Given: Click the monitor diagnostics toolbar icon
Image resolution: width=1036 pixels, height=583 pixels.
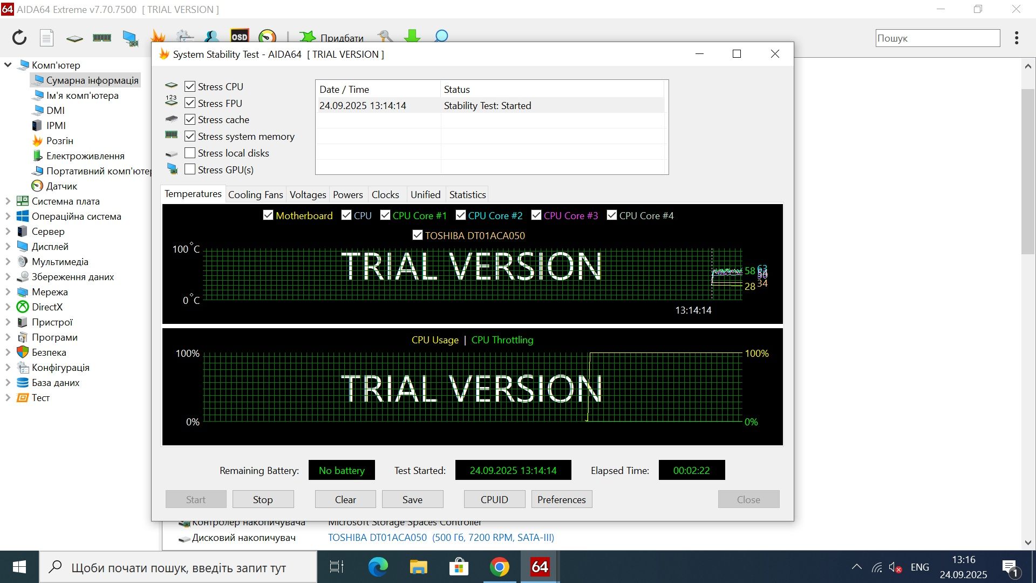Looking at the screenshot, I should (130, 38).
